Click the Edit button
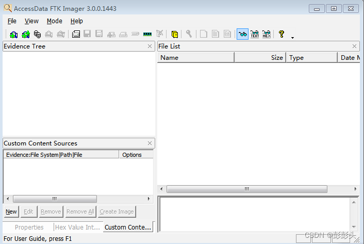This screenshot has height=244, width=364. click(28, 212)
